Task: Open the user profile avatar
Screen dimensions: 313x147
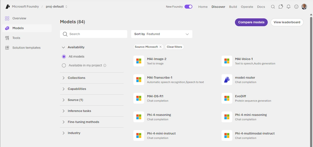Action: tap(304, 7)
